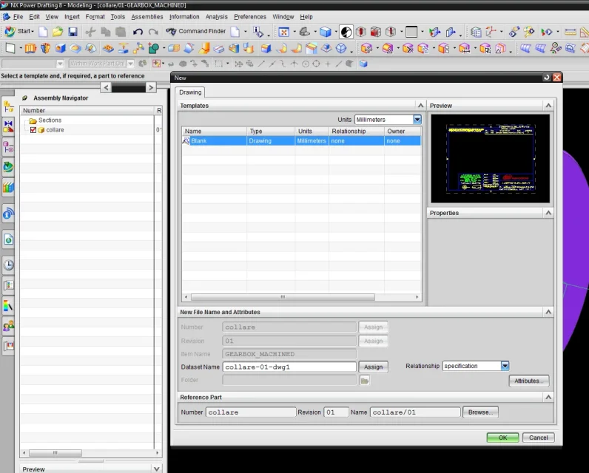Viewport: 589px width, 473px height.
Task: Select the shaded blue cube rendering icon
Action: pos(326,33)
